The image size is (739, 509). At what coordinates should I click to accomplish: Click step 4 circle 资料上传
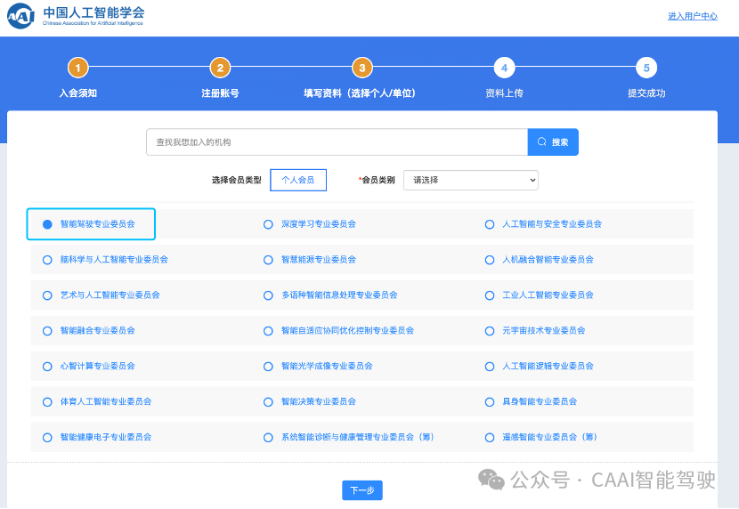[x=504, y=68]
